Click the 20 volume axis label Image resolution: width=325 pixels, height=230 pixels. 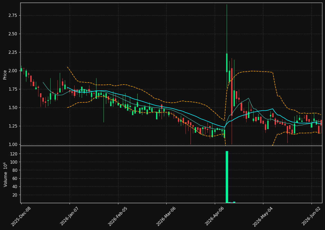point(15,195)
